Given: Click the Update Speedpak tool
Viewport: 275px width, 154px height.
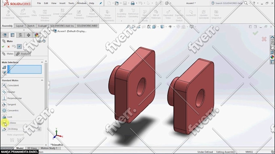Looking at the screenshot, I should coord(203,14).
